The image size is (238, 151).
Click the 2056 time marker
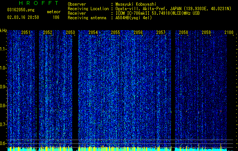click(x=138, y=32)
